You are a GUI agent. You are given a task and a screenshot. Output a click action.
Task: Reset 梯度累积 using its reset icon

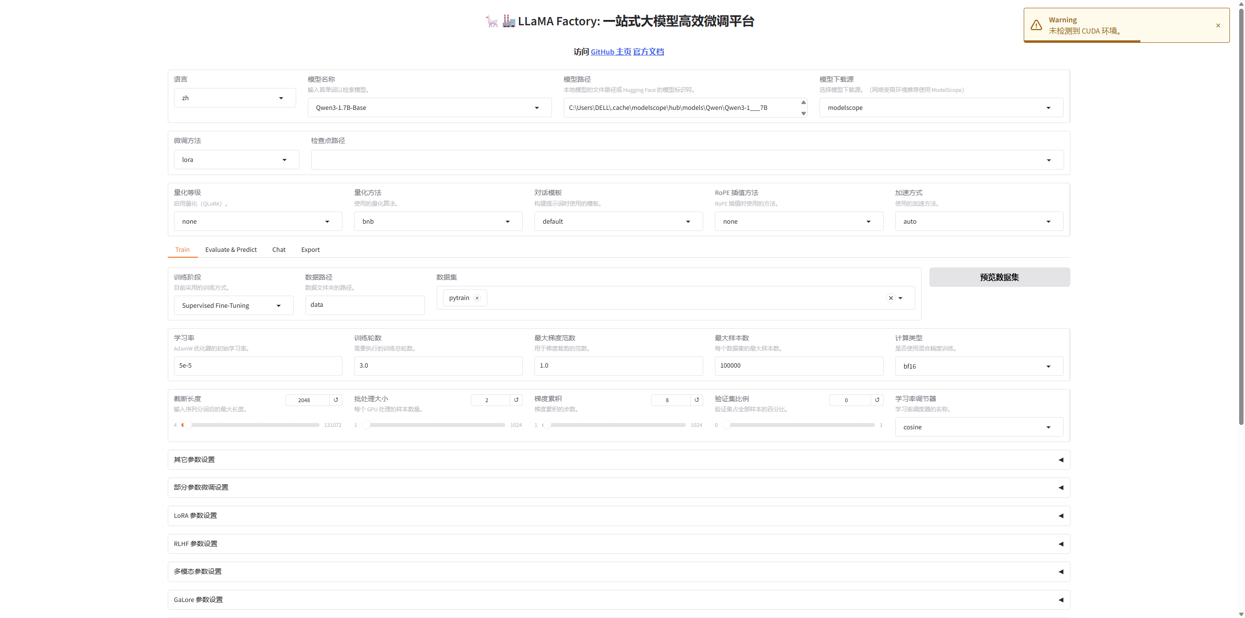(696, 400)
